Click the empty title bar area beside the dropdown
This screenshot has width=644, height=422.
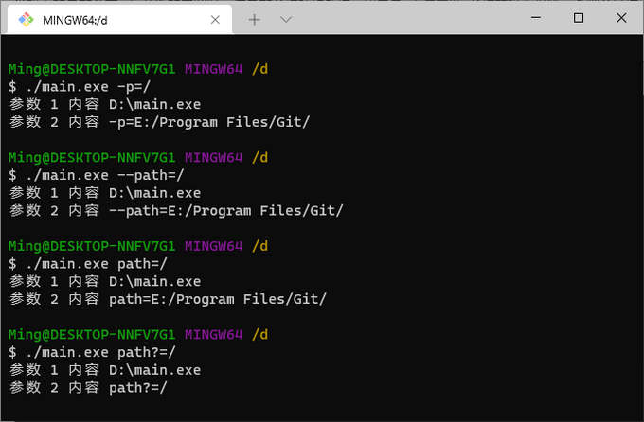click(407, 18)
